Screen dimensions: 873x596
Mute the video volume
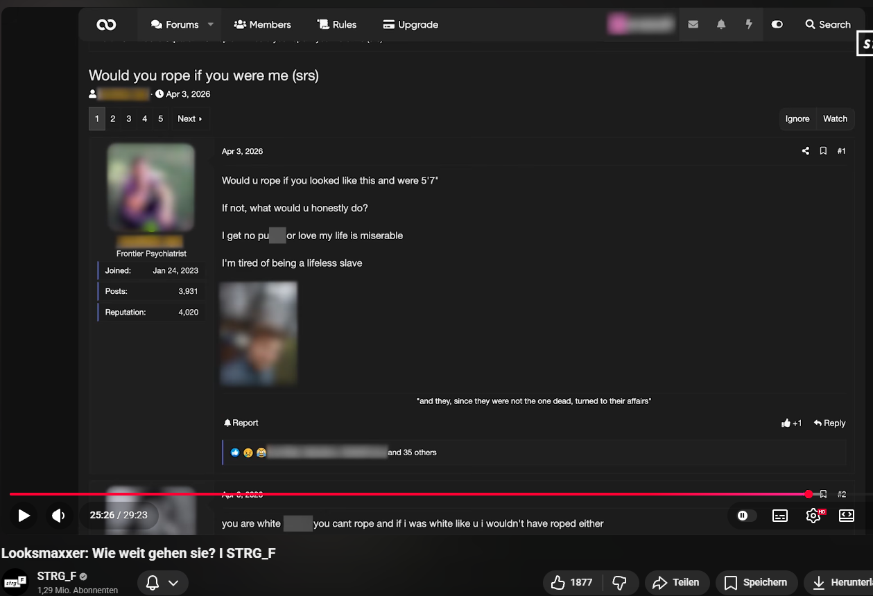point(59,516)
